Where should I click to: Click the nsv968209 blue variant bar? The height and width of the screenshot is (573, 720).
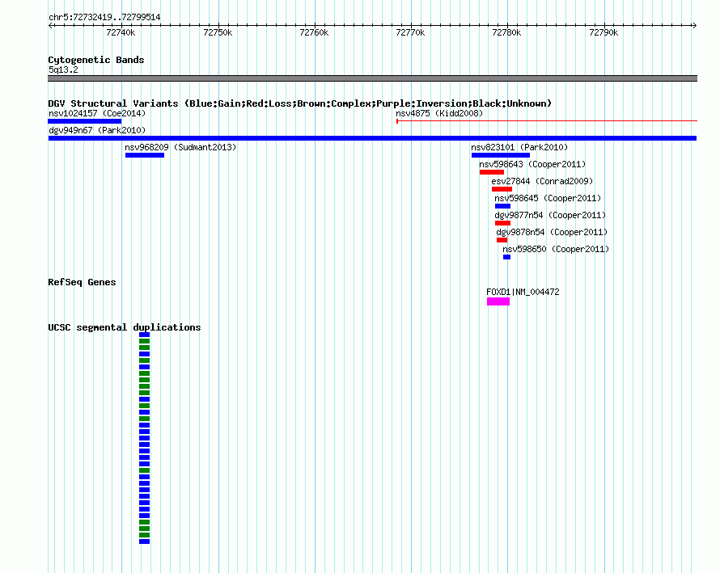(x=145, y=155)
